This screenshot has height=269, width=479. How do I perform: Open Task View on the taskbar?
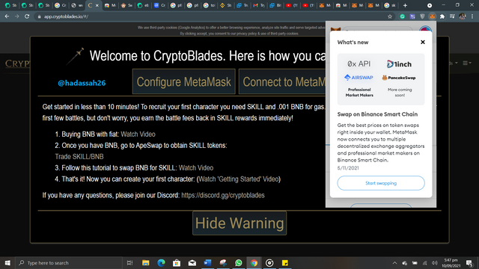click(129, 262)
